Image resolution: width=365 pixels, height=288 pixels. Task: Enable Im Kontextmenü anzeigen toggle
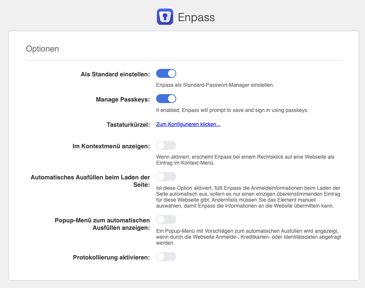tap(166, 145)
